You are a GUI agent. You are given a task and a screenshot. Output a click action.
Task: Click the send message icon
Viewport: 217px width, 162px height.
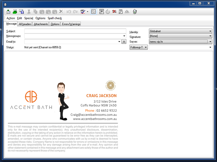coord(8,12)
